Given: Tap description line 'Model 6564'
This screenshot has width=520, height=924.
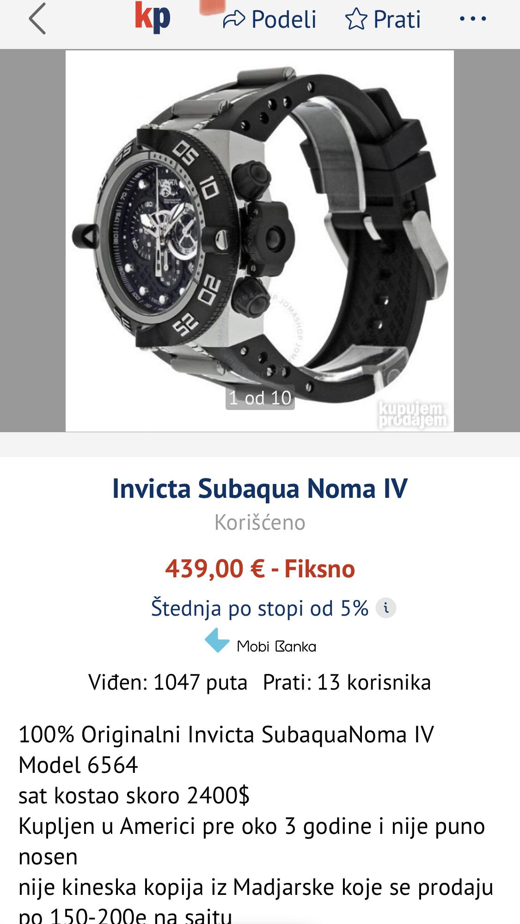Looking at the screenshot, I should click(x=78, y=765).
